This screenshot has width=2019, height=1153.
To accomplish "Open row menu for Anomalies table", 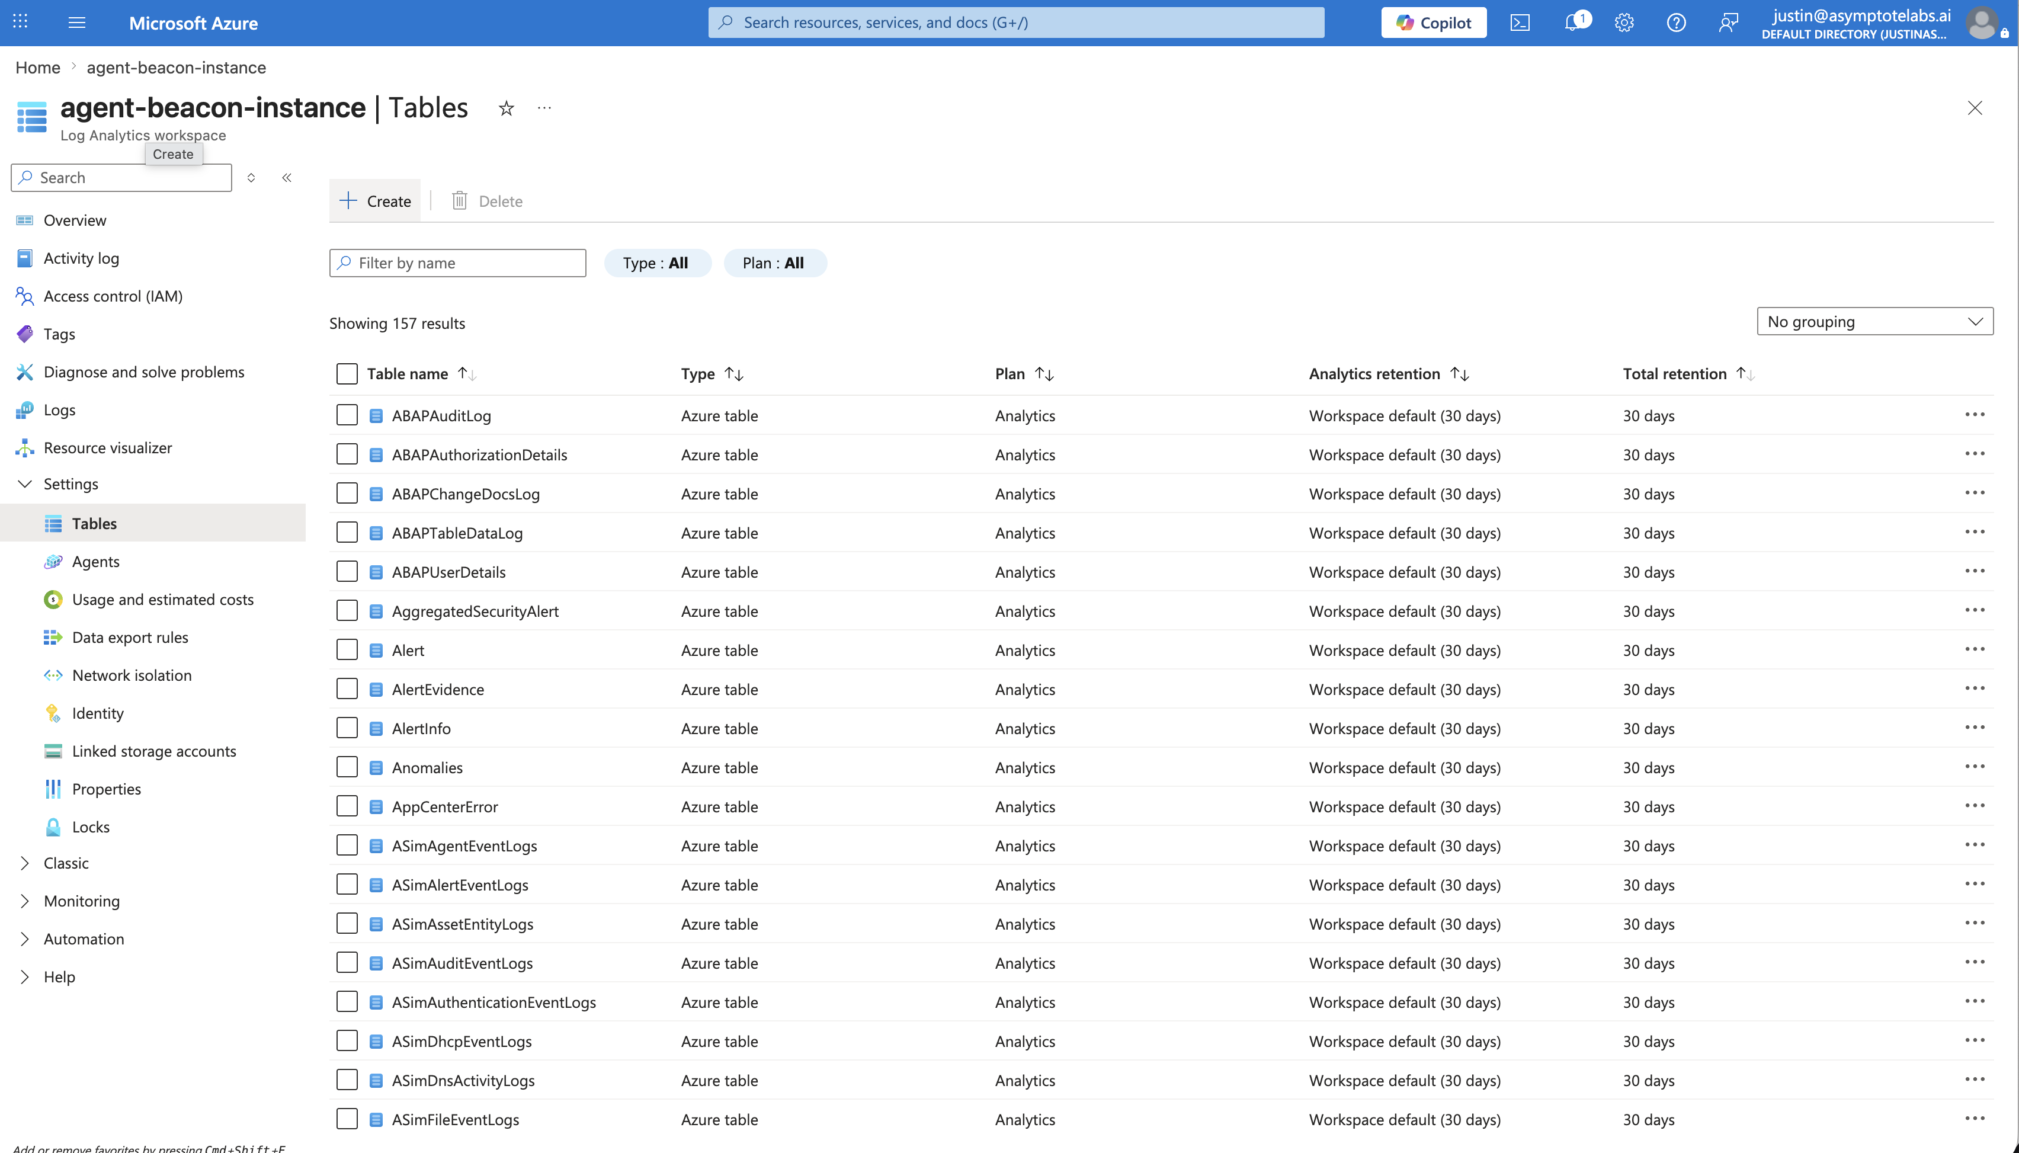I will pyautogui.click(x=1975, y=767).
